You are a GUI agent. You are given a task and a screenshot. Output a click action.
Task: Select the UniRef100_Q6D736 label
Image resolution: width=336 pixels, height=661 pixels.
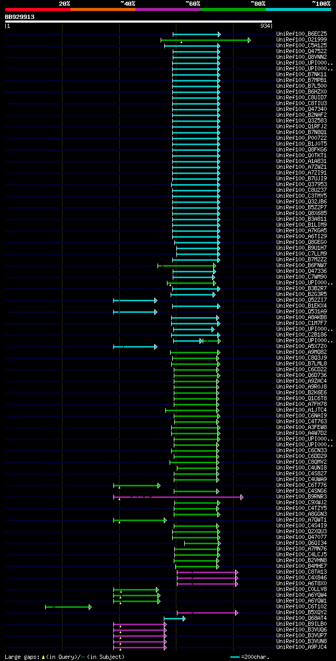pos(302,375)
